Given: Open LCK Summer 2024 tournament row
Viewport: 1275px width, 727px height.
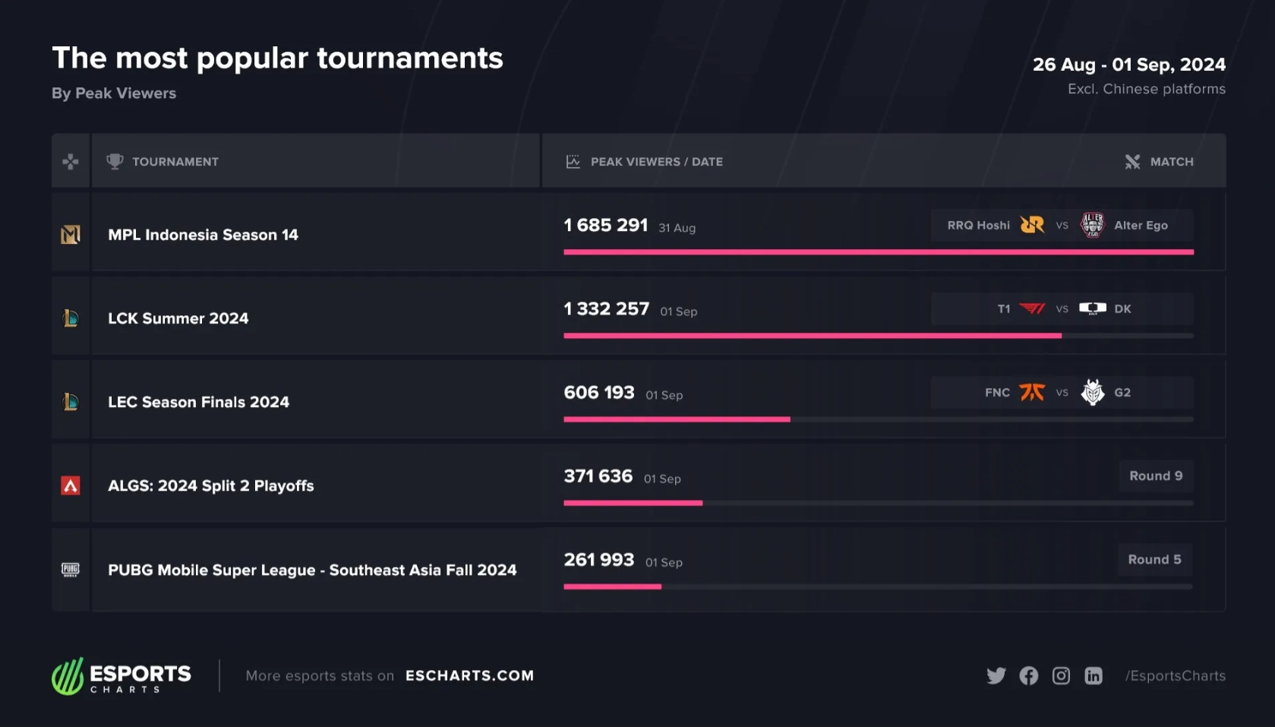Looking at the screenshot, I should 639,316.
